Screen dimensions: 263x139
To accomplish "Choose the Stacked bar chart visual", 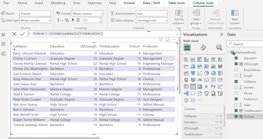I will point(186,59).
